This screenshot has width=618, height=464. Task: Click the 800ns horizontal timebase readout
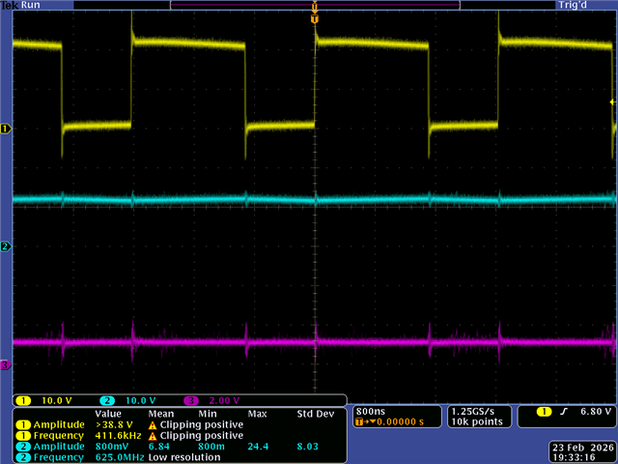point(371,412)
